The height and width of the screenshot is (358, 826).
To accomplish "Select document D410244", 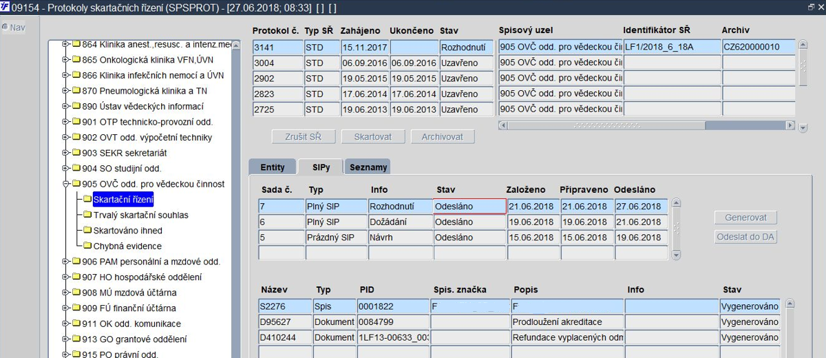I will [285, 337].
